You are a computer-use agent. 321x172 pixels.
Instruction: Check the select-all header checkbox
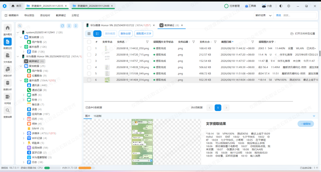89,42
